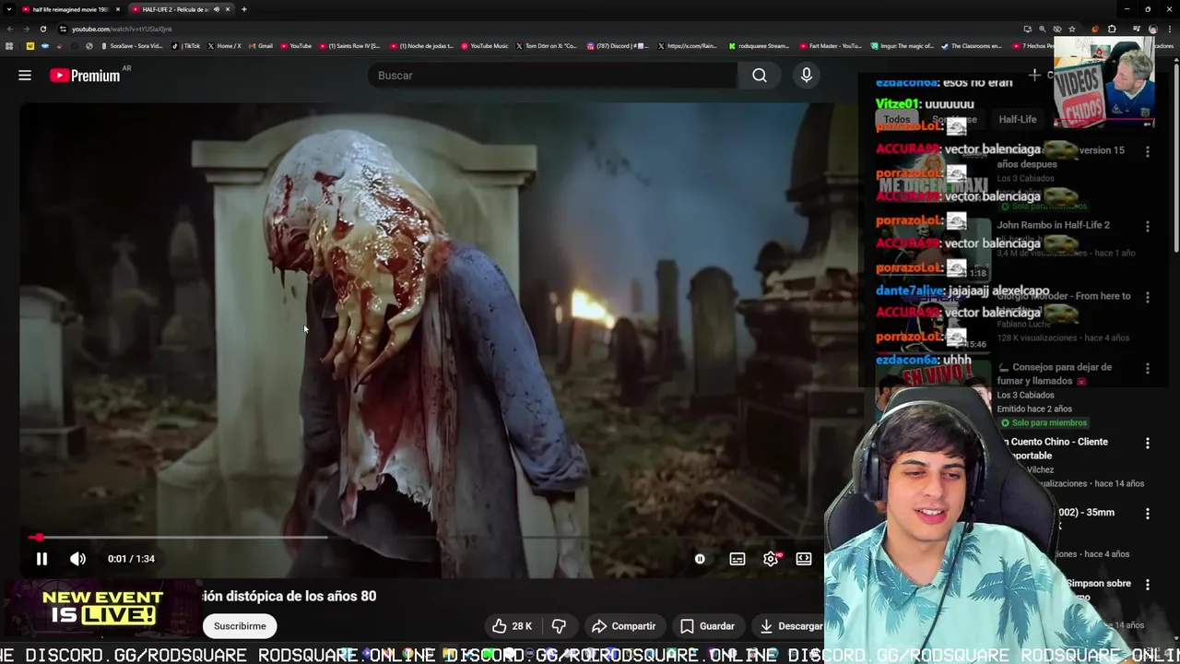The width and height of the screenshot is (1180, 664).
Task: Click the youtube.com address bar
Action: [535, 29]
